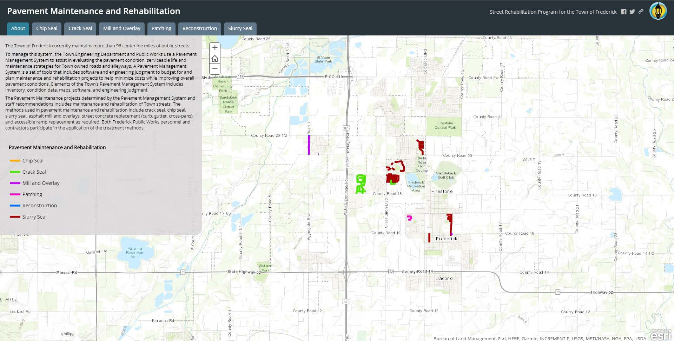This screenshot has width=674, height=341.
Task: View the Patching tab
Action: click(161, 28)
